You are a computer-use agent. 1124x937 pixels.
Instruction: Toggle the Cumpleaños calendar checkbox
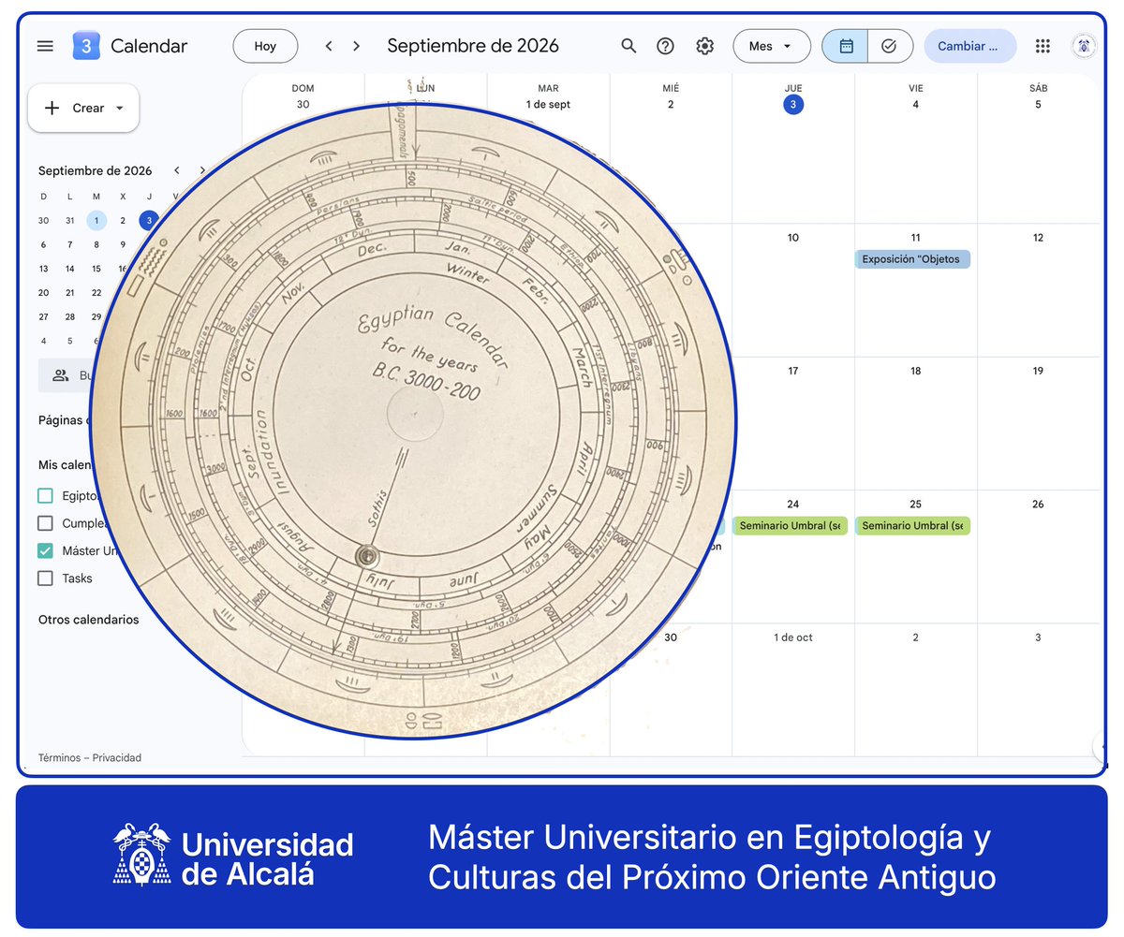click(45, 523)
